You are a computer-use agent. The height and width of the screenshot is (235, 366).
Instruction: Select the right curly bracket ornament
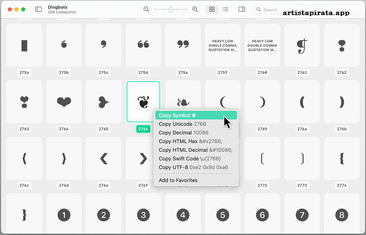[x=24, y=214]
